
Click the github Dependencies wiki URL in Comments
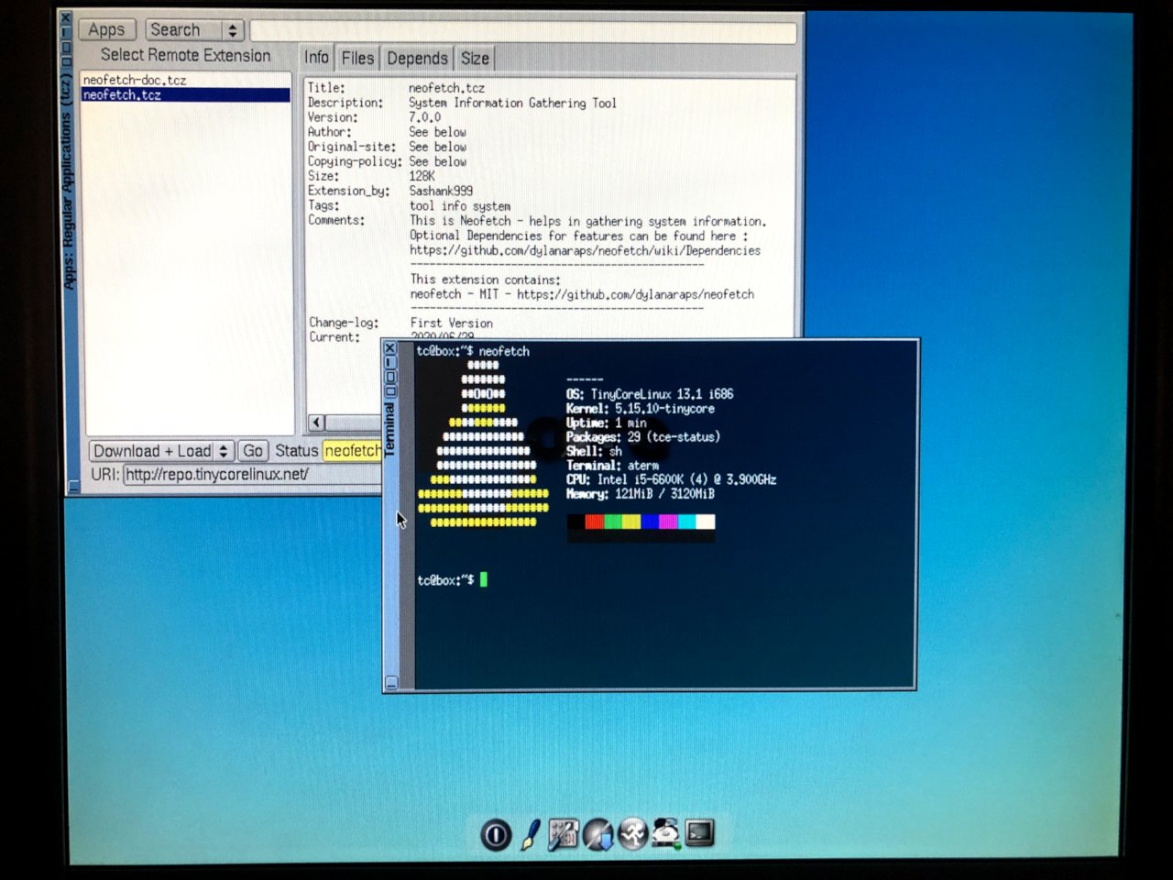pos(585,250)
